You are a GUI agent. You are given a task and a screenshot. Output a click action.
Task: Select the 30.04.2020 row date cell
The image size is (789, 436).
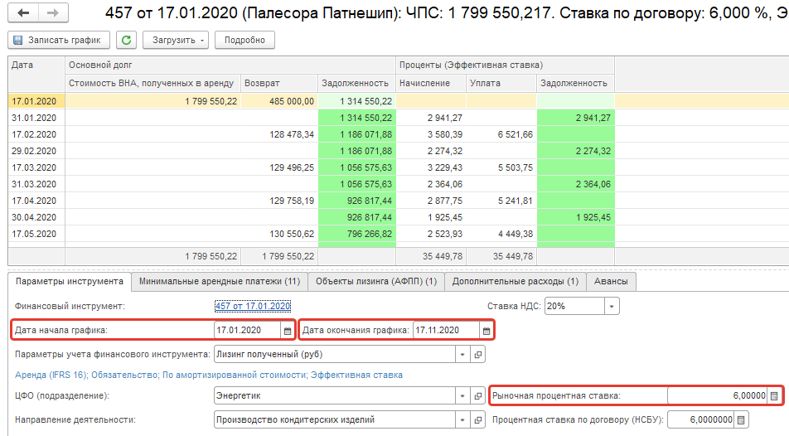click(x=36, y=217)
